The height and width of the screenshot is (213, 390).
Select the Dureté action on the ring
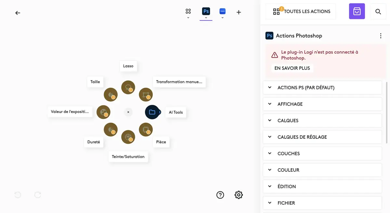coord(110,129)
